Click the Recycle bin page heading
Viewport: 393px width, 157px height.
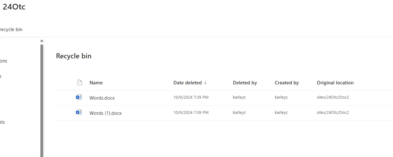[x=74, y=56]
